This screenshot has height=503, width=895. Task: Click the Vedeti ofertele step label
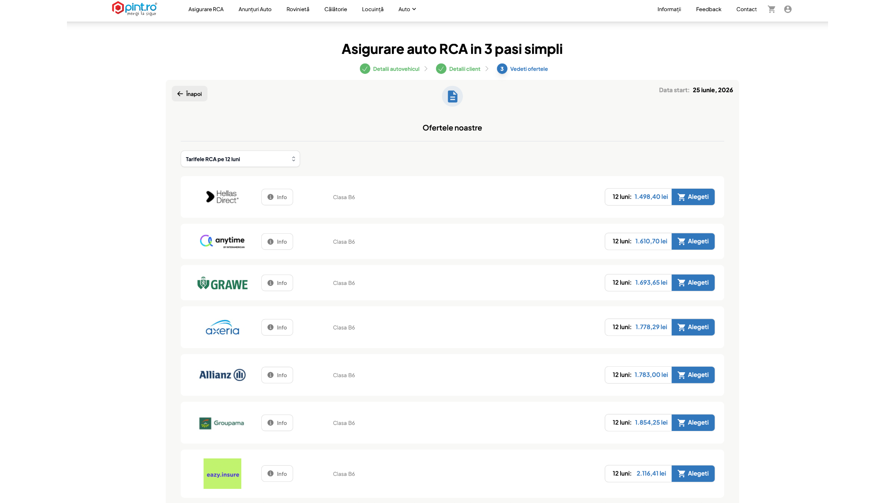529,69
